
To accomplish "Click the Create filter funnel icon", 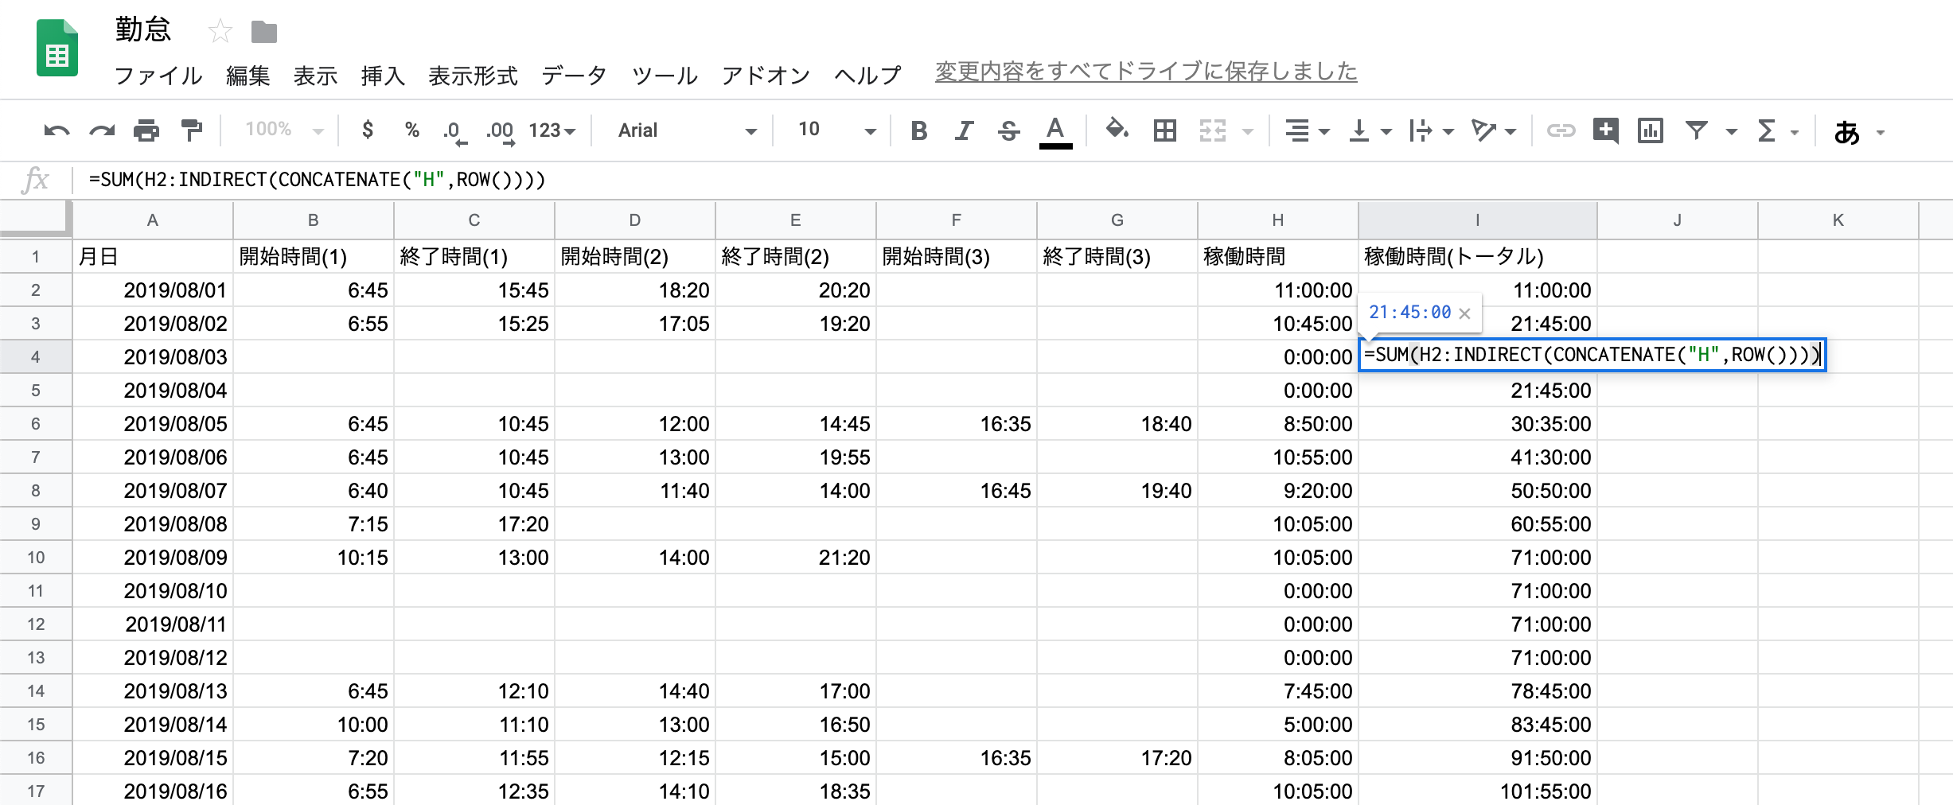I will pos(1697,130).
